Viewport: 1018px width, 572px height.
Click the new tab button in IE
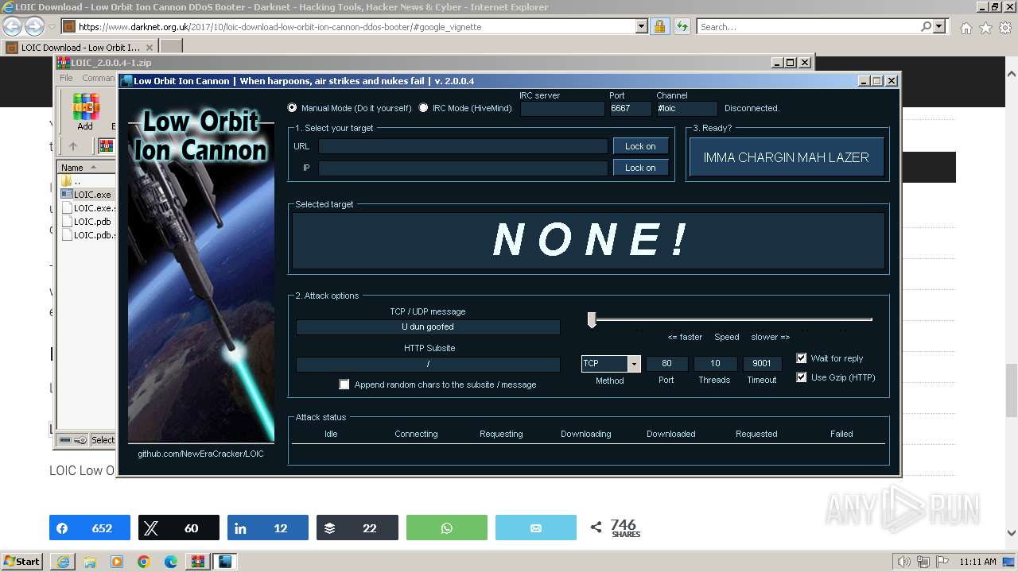(171, 48)
